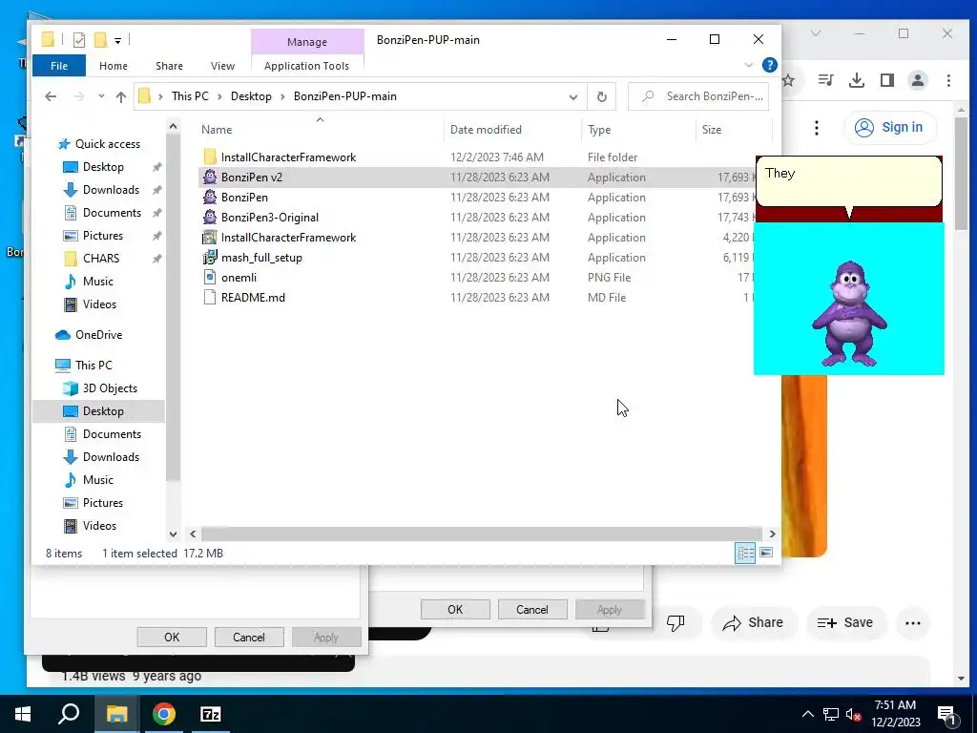Open the Share ribbon tab
Image resolution: width=977 pixels, height=733 pixels.
pyautogui.click(x=169, y=66)
